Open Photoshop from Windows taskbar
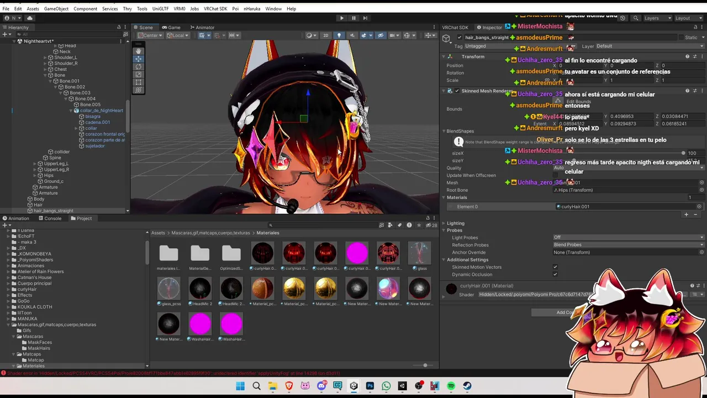707x398 pixels. pos(370,386)
